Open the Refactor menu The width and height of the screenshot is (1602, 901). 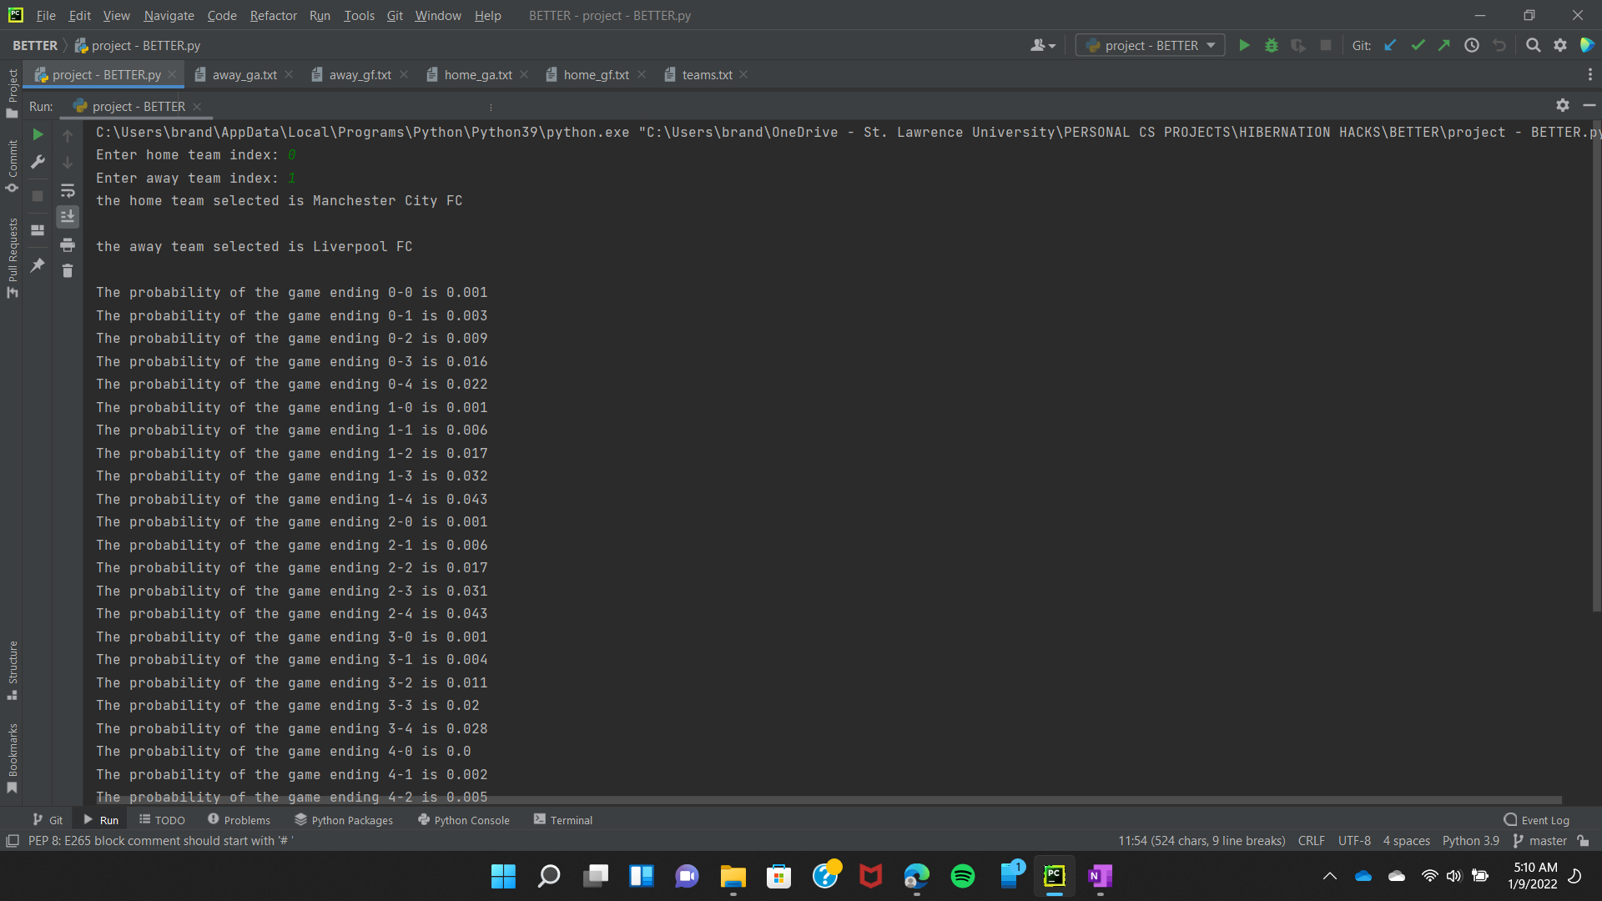273,15
